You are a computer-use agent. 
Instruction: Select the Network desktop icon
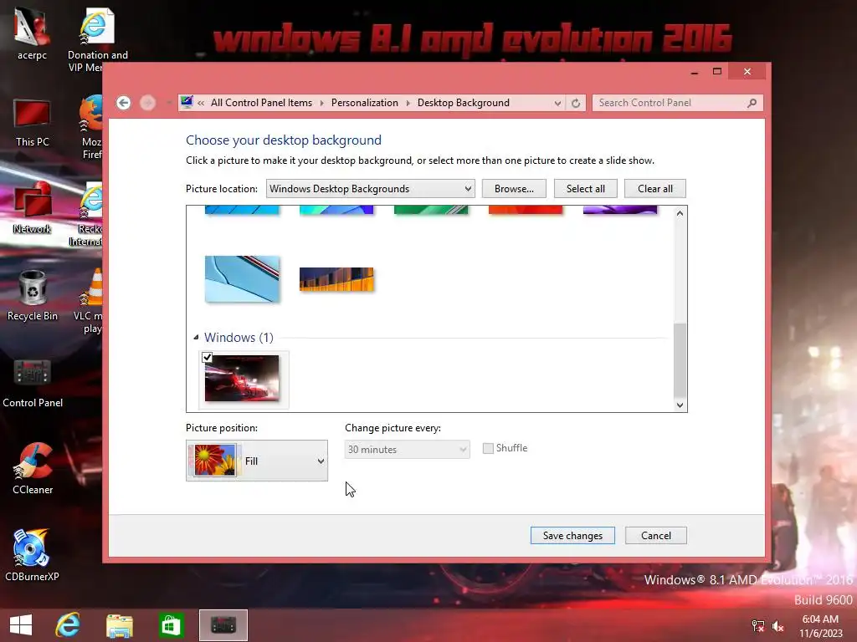33,208
